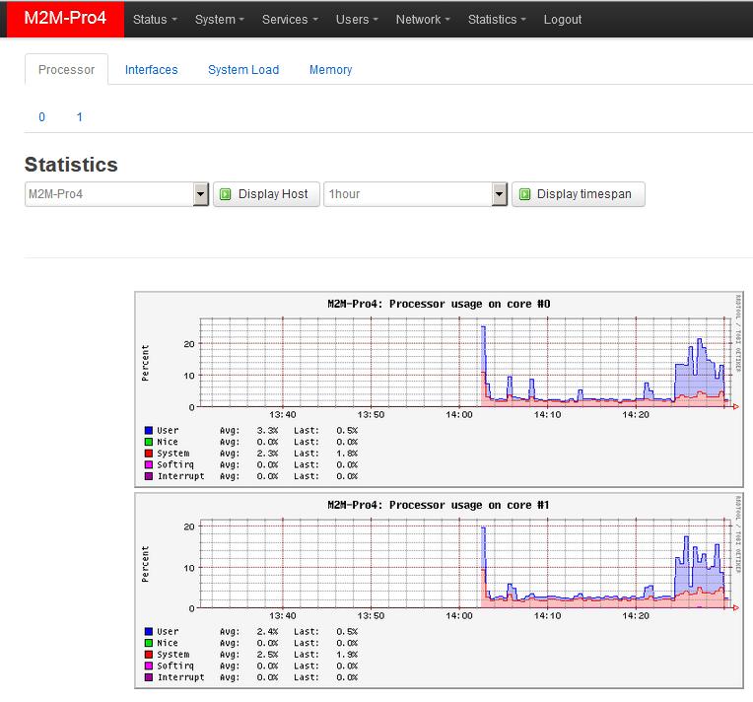
Task: Click the blue User swatch in core #0 legend
Action: coord(149,430)
